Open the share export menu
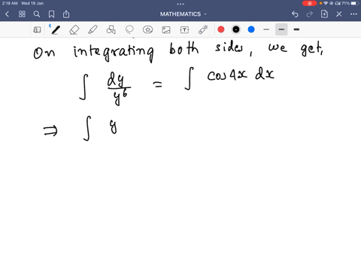The width and height of the screenshot is (361, 271). tap(66, 14)
